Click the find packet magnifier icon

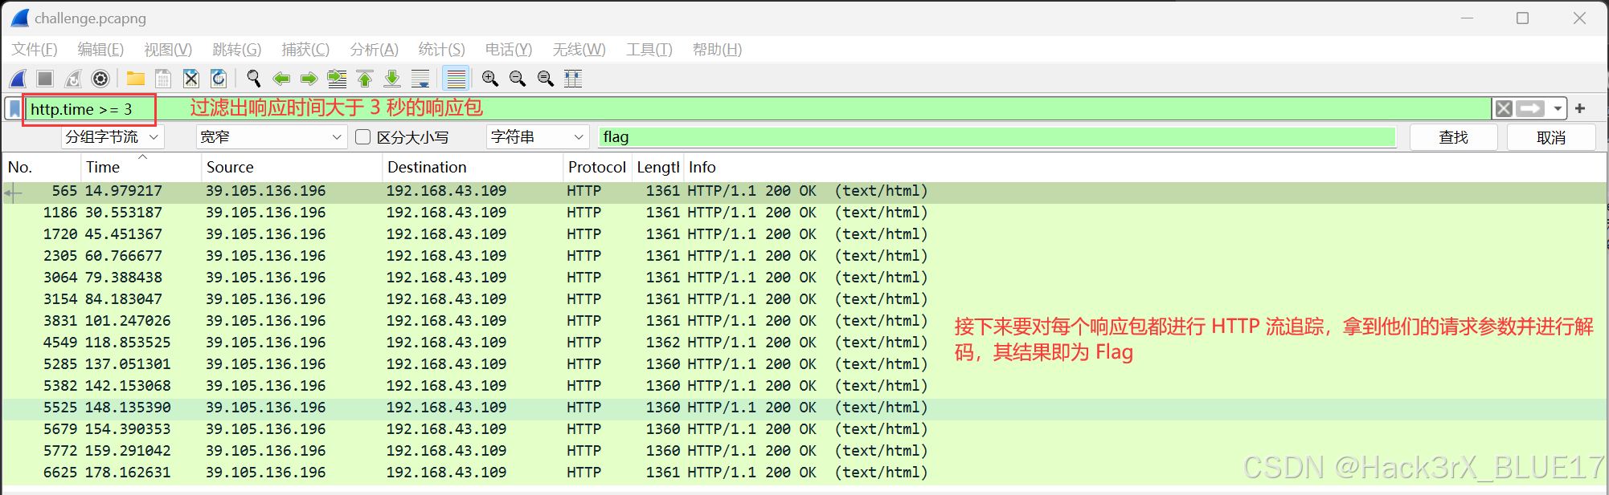click(254, 79)
